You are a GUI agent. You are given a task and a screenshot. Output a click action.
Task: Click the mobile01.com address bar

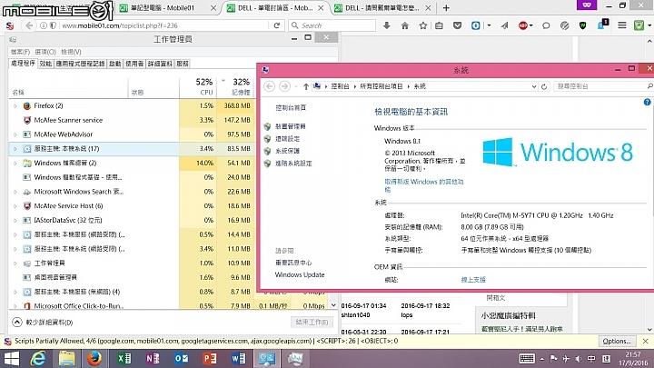point(163,25)
